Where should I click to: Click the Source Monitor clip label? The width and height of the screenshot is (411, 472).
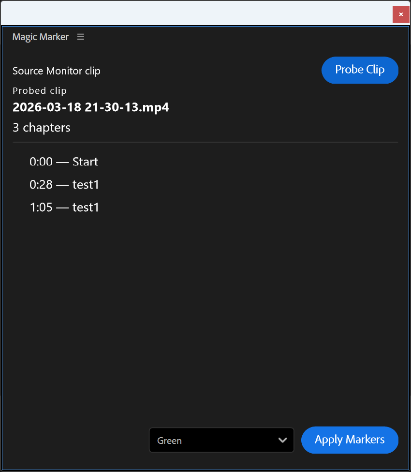click(56, 71)
